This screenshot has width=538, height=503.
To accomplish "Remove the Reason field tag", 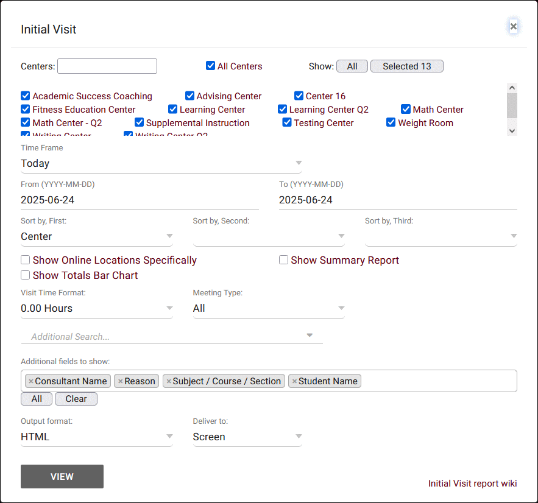I will pyautogui.click(x=121, y=381).
